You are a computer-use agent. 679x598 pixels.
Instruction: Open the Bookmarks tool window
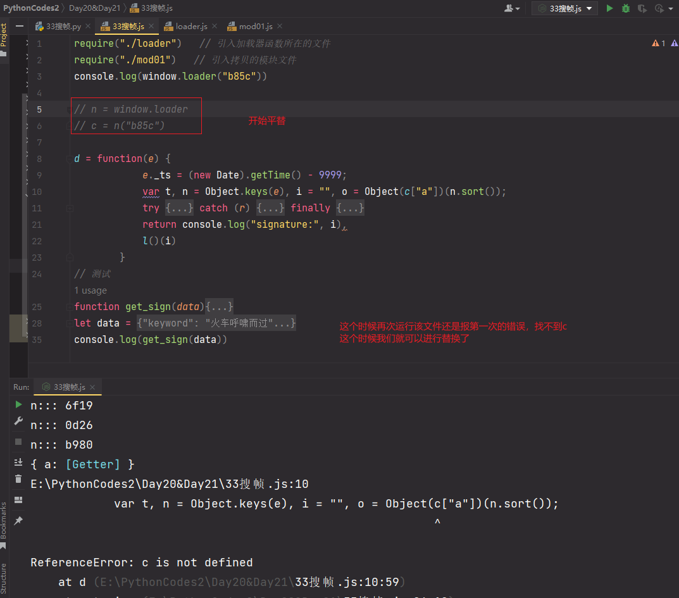[x=4, y=525]
